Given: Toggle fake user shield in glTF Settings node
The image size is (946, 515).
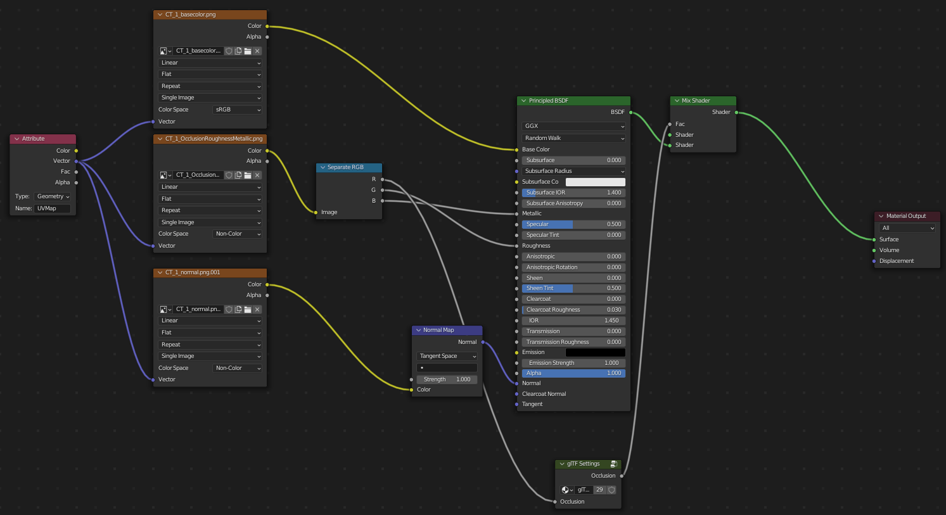Looking at the screenshot, I should click(611, 490).
